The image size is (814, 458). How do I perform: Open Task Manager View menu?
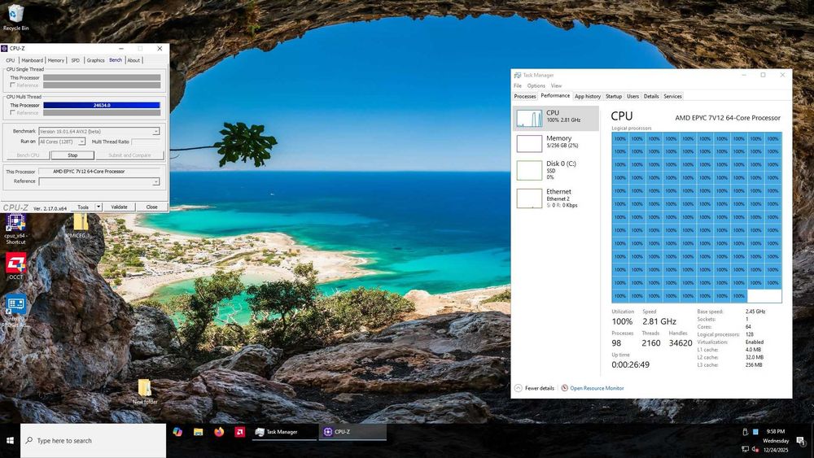pyautogui.click(x=556, y=85)
